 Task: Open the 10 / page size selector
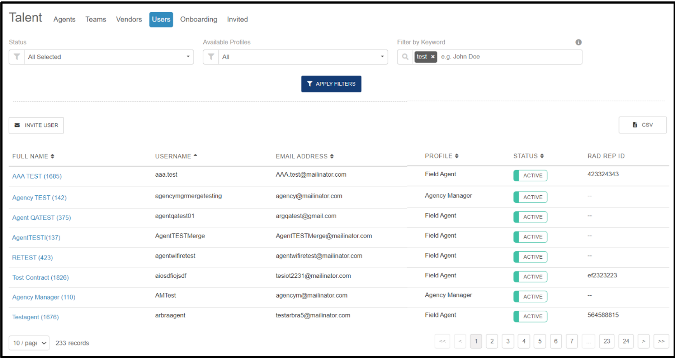pos(29,343)
